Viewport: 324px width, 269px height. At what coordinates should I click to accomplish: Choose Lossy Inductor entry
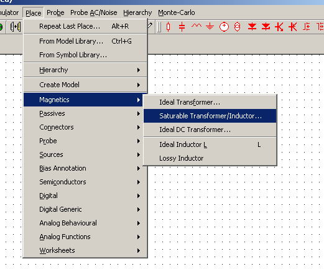pos(210,158)
